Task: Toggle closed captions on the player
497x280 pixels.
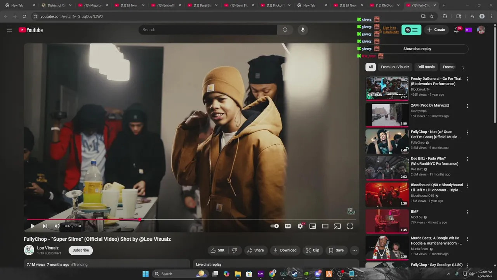Action: click(288, 226)
